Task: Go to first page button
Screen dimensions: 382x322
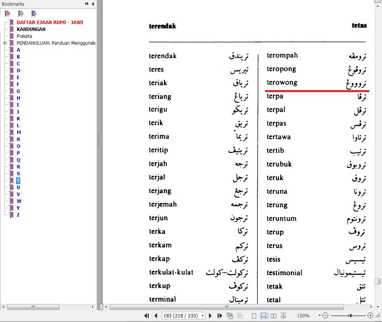Action: 146,316
